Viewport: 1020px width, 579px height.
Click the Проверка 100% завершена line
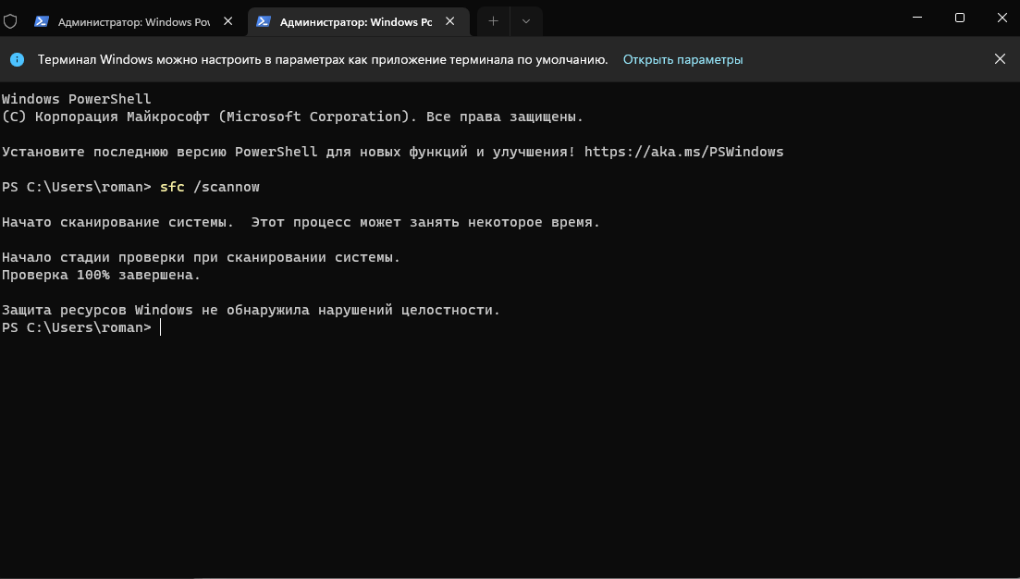point(101,275)
